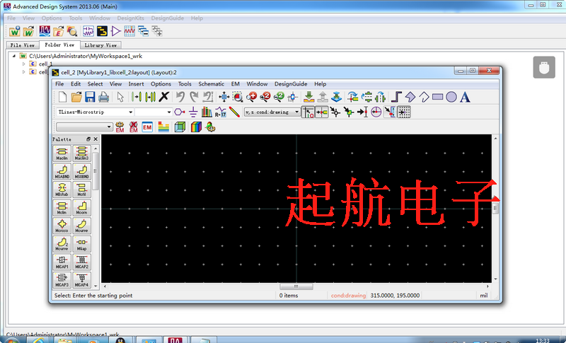The height and width of the screenshot is (343, 566).
Task: Select the Insert Rectangle tool
Action: [x=437, y=97]
